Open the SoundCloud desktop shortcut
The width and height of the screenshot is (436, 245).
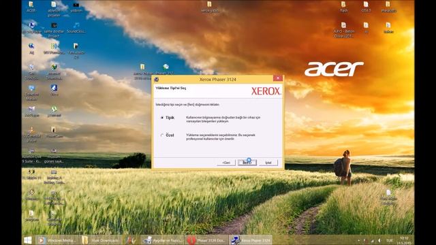click(x=76, y=28)
